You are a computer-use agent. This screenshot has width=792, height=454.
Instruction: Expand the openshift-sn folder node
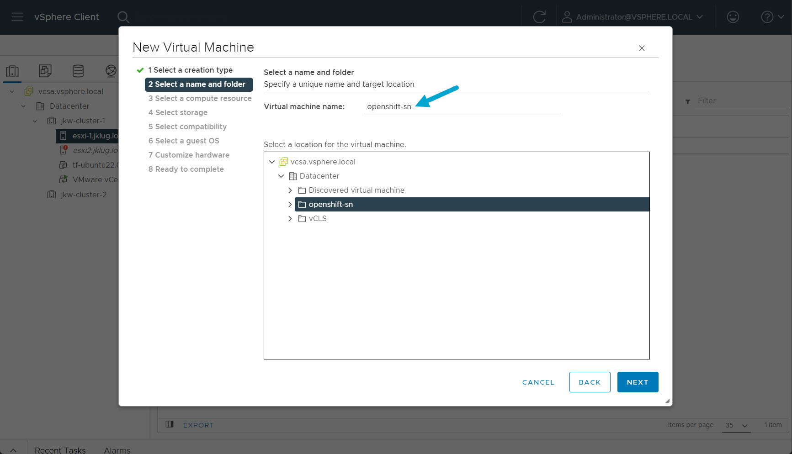(x=290, y=204)
